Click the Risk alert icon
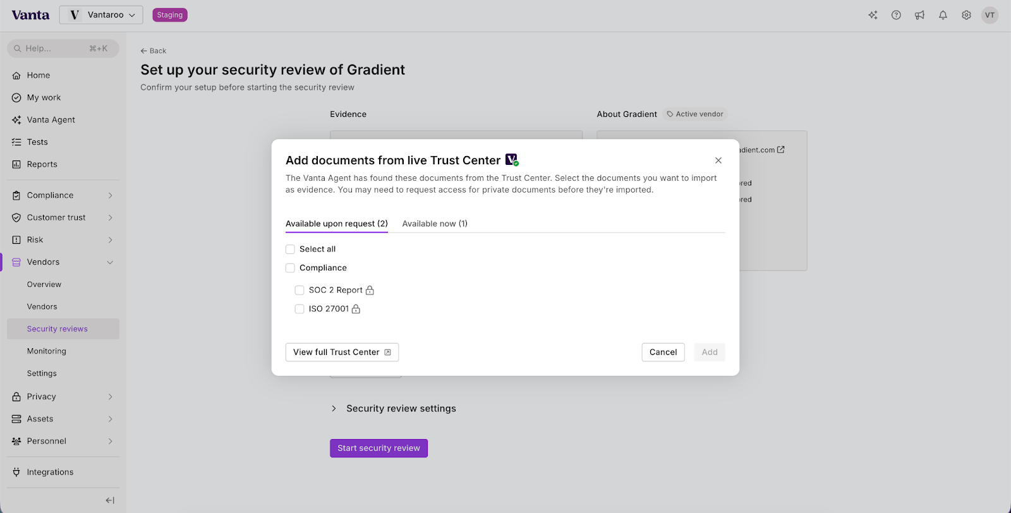This screenshot has height=513, width=1011. pyautogui.click(x=16, y=240)
